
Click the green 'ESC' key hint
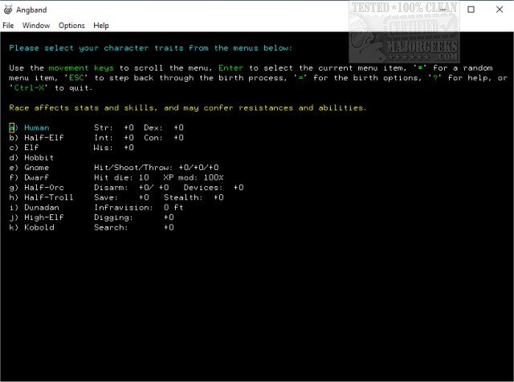click(x=76, y=78)
